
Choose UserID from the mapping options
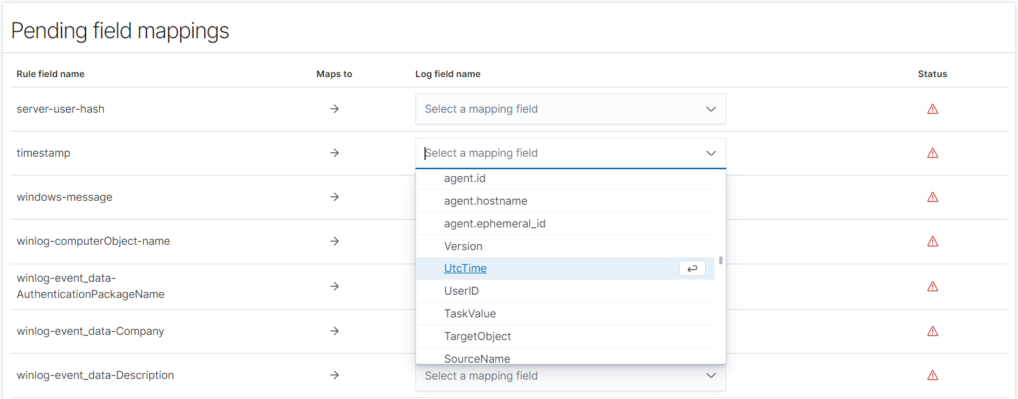click(x=461, y=291)
